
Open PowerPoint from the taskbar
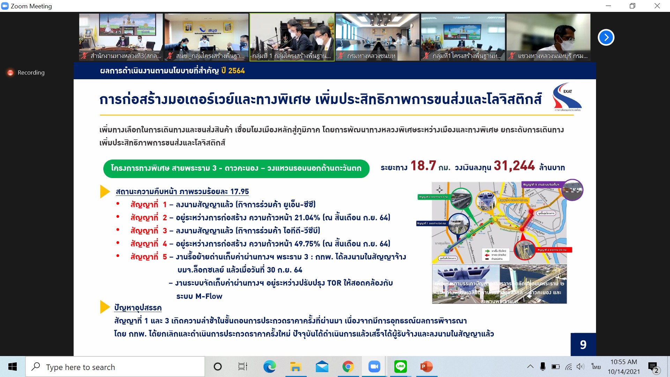click(x=426, y=367)
